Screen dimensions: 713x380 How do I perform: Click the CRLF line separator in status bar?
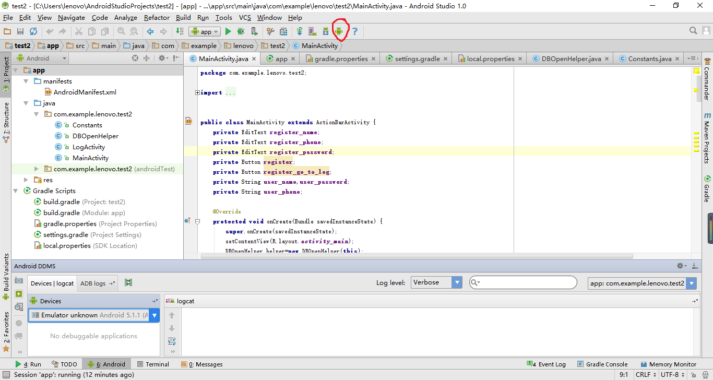pyautogui.click(x=646, y=375)
